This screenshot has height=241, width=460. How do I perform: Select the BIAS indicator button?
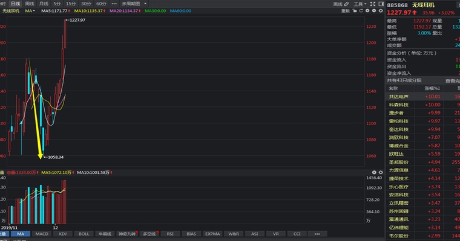click(x=191, y=234)
